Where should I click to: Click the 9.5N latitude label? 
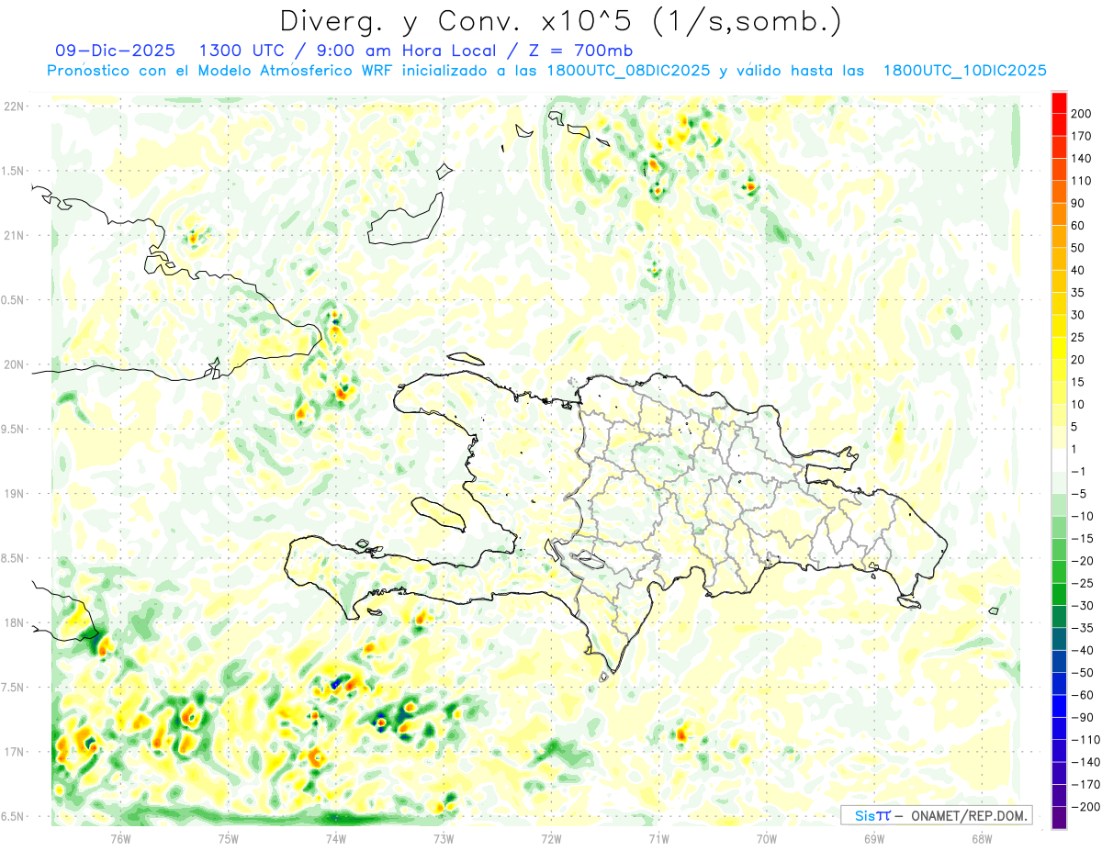[14, 429]
